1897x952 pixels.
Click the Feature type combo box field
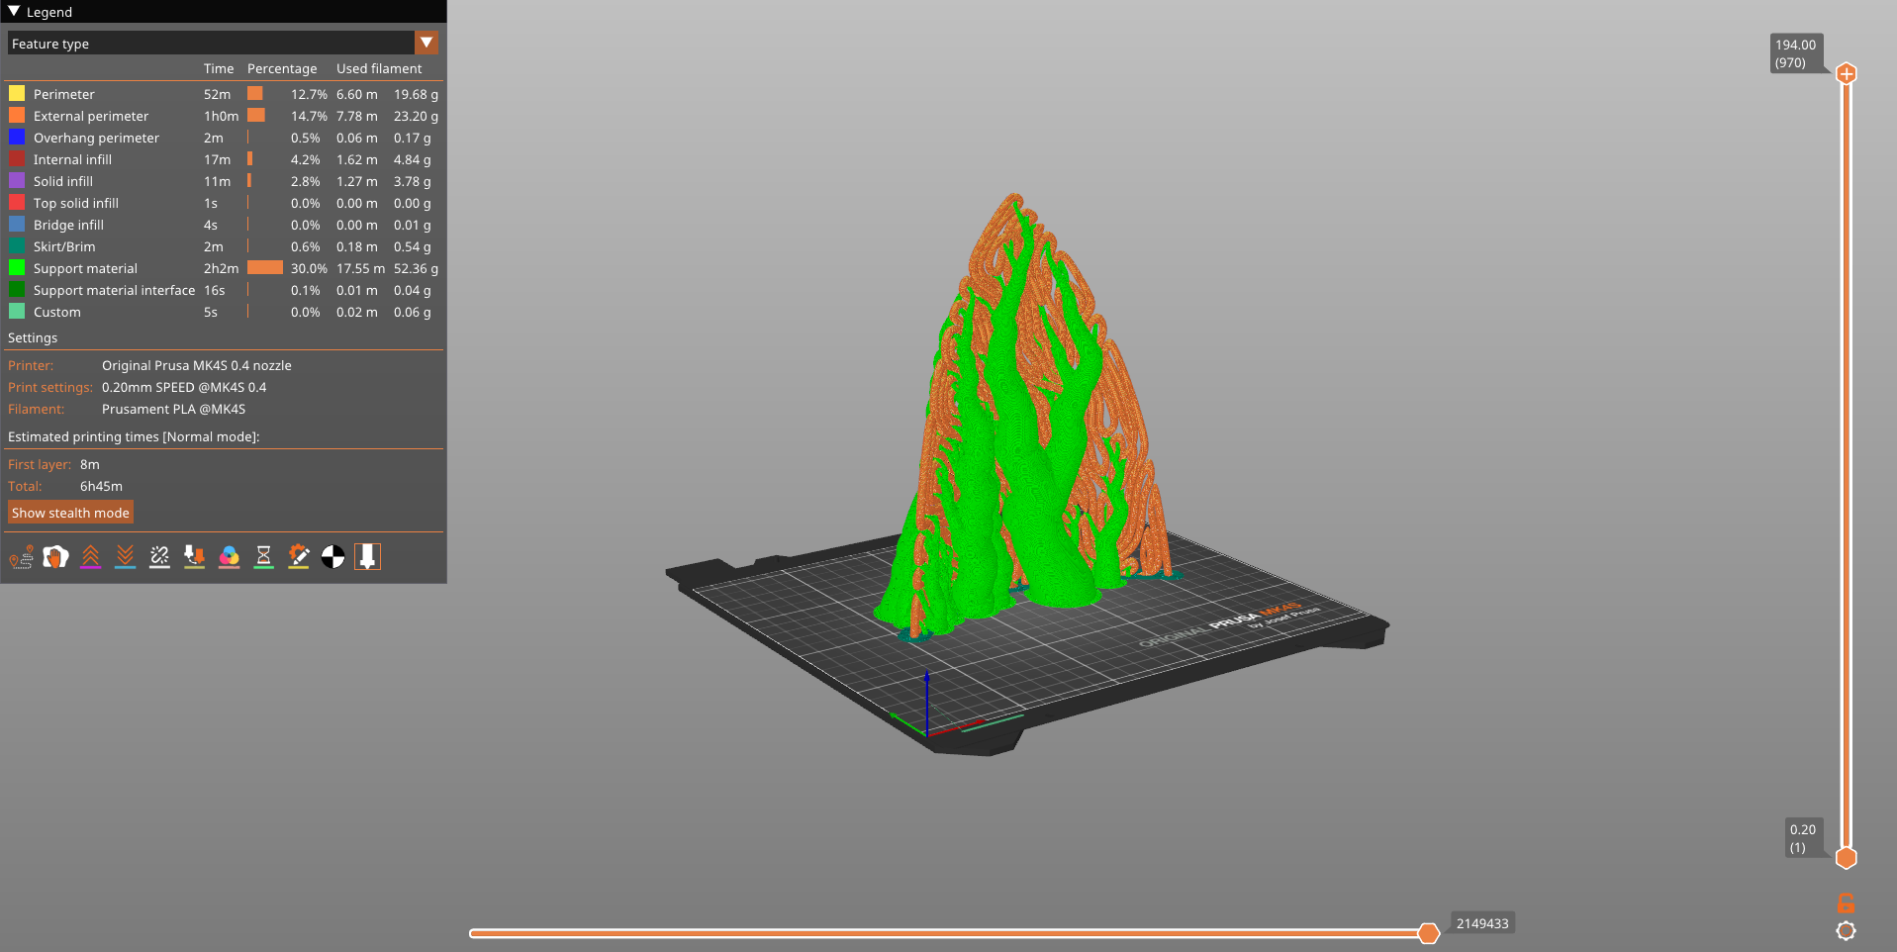point(223,44)
